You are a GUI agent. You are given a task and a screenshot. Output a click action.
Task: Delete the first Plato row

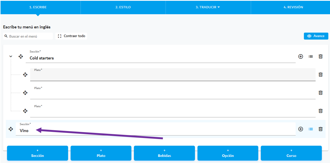click(x=321, y=75)
